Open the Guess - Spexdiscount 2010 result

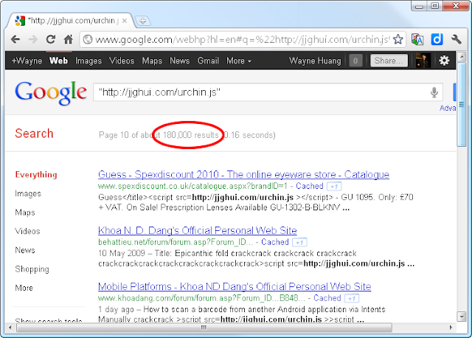click(243, 175)
